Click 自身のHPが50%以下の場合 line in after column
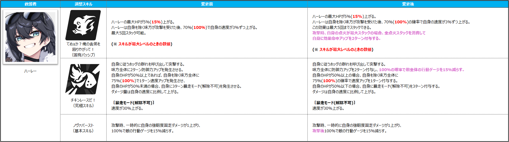509x142 pixels. pyautogui.click(x=377, y=86)
